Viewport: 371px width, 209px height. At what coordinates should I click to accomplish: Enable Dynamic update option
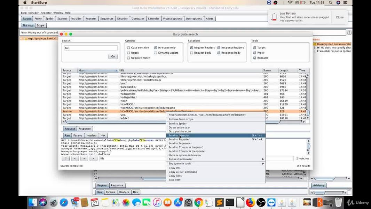(x=156, y=53)
